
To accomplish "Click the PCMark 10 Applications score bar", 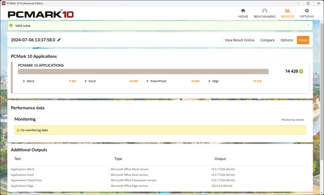I will tap(143, 71).
